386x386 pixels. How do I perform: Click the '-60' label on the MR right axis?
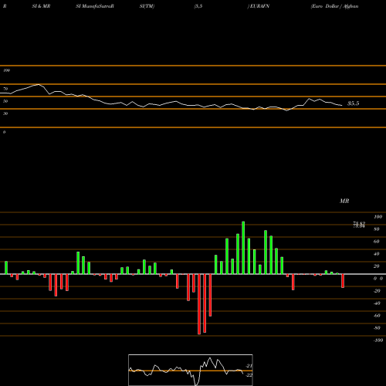[x=377, y=316]
